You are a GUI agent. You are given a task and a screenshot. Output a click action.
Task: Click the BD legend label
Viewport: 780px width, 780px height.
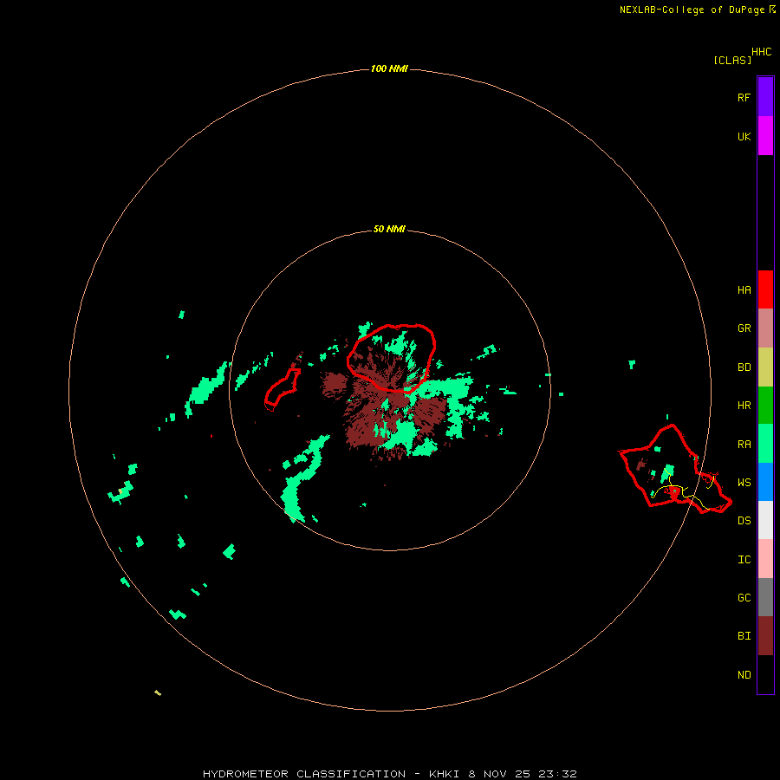pos(744,367)
